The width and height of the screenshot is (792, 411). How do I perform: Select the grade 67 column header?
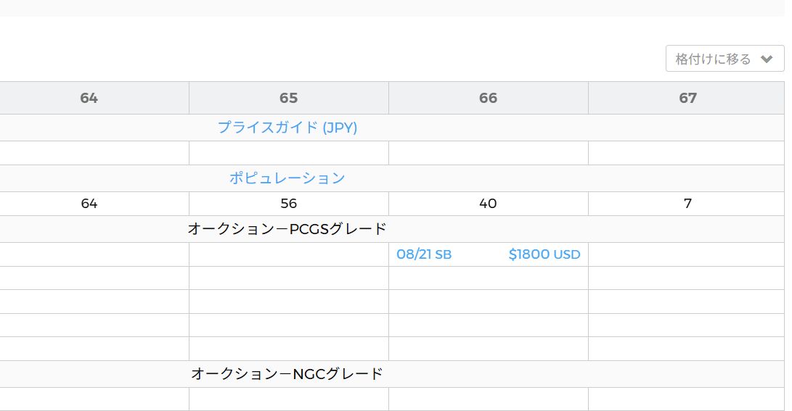[x=687, y=98]
